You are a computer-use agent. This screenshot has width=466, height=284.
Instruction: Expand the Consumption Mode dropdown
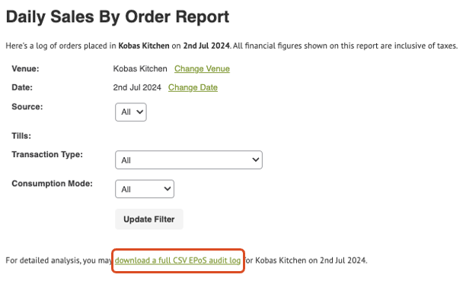point(145,189)
